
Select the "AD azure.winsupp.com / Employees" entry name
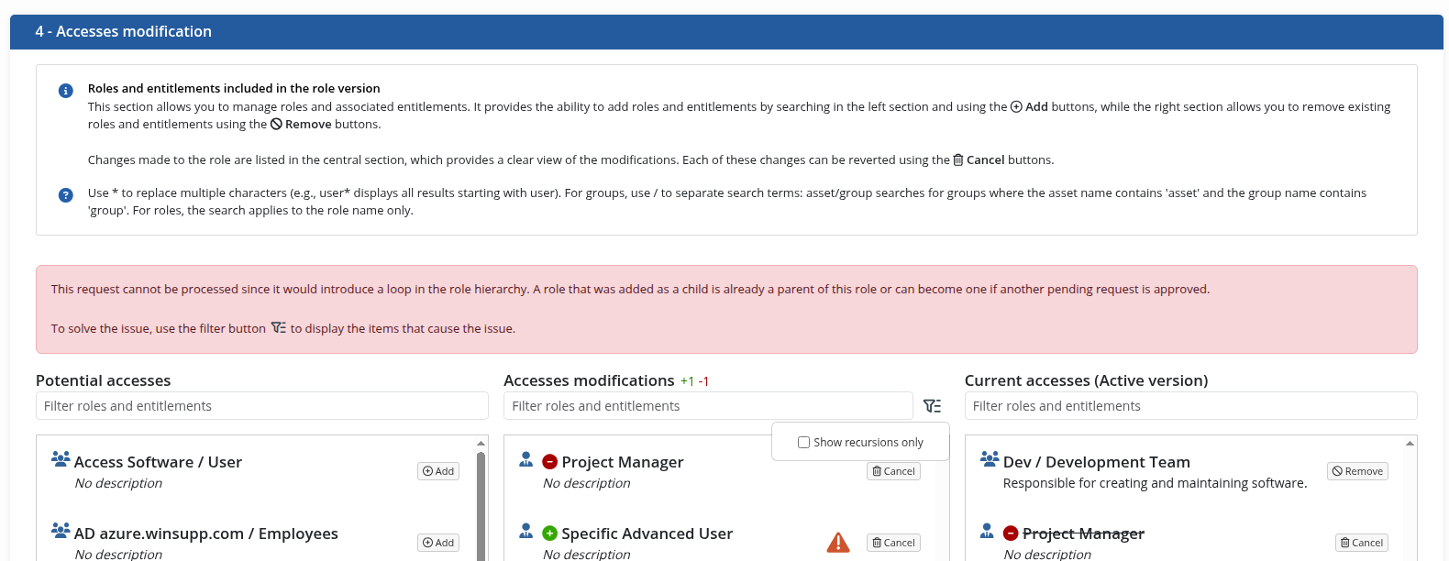[x=206, y=533]
